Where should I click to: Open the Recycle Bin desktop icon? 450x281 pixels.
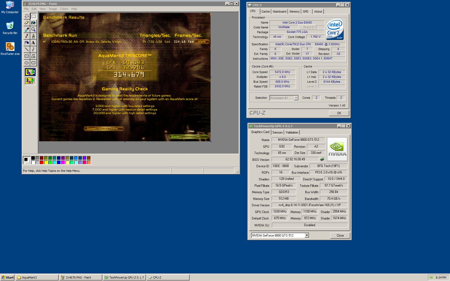pyautogui.click(x=10, y=28)
